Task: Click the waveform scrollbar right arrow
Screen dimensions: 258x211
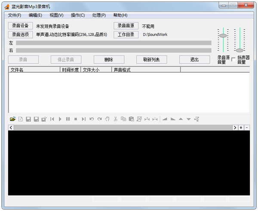Action: [235, 127]
